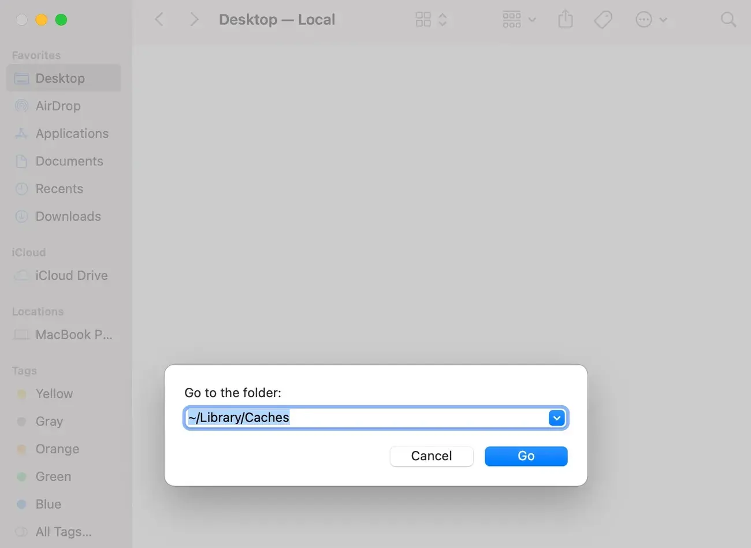
Task: Show Recents in the sidebar
Action: (x=59, y=189)
